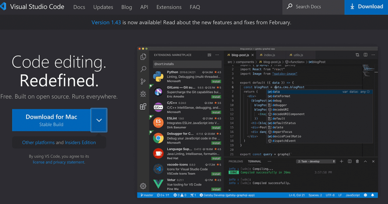This screenshot has width=388, height=204.
Task: Click the search magnifier icon in header
Action: tap(289, 6)
